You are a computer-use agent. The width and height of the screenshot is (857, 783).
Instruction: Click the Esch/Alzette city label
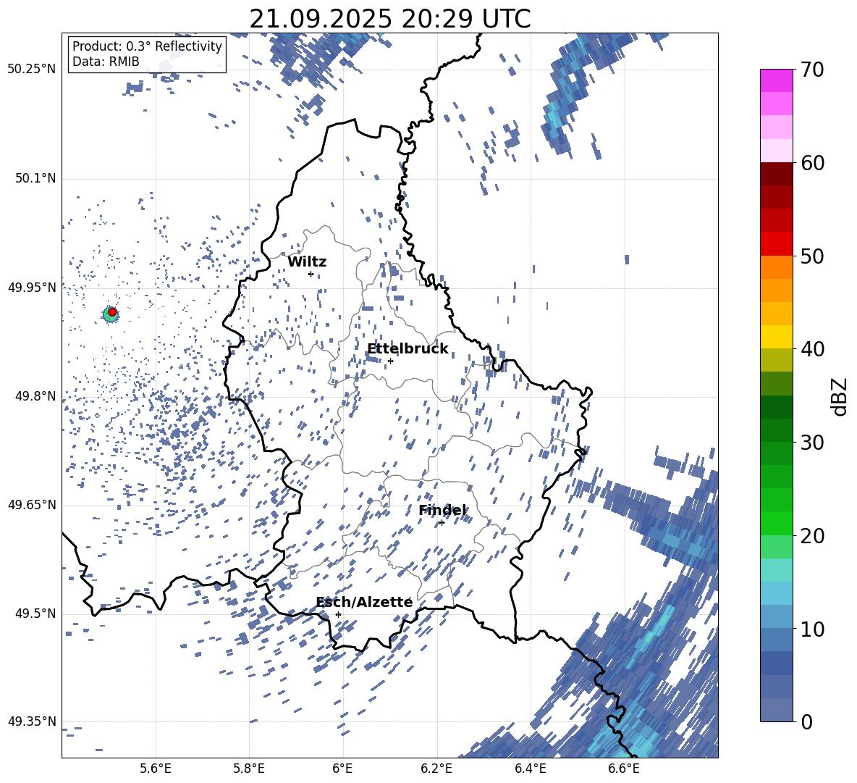(364, 602)
